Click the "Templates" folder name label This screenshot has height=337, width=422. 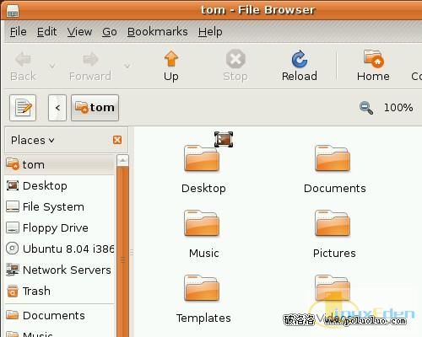[x=203, y=318]
